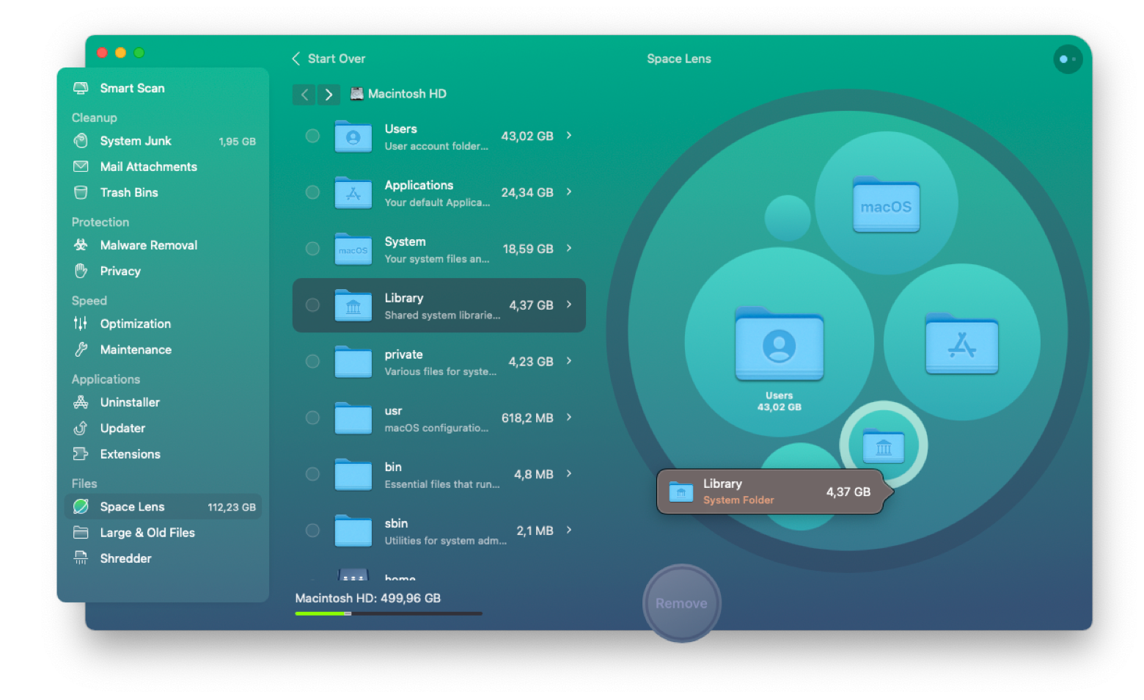Click the usr folder icon in list
This screenshot has height=700, width=1144.
[353, 418]
